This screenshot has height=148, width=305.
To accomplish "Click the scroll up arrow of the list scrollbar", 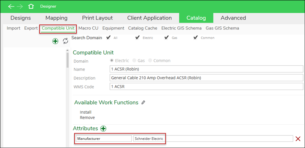I will coord(67,50).
